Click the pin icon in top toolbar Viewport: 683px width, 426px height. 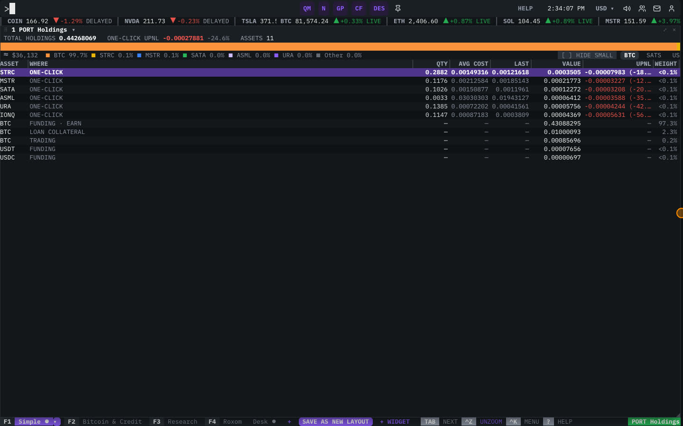[x=398, y=9]
